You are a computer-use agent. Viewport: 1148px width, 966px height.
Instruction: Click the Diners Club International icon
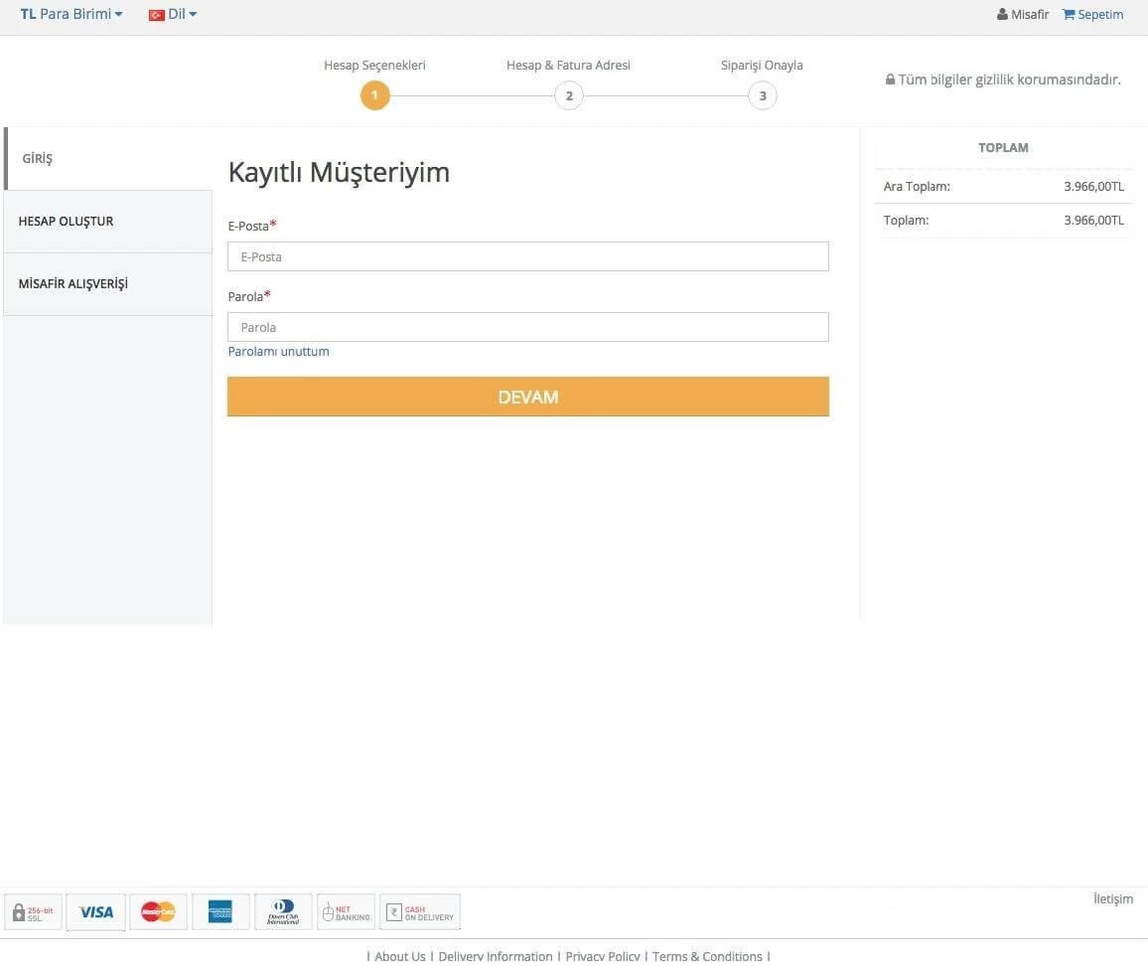(x=282, y=911)
